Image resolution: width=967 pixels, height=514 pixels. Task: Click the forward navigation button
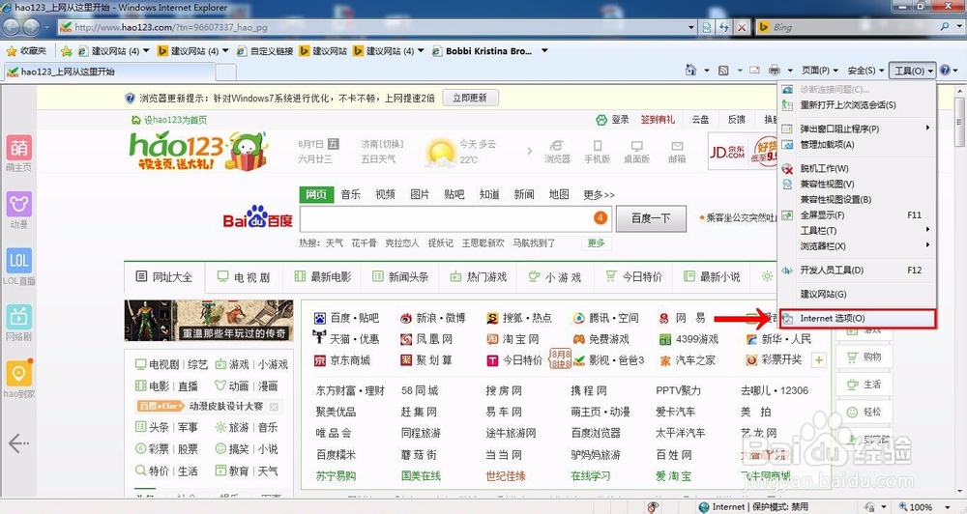[33, 27]
